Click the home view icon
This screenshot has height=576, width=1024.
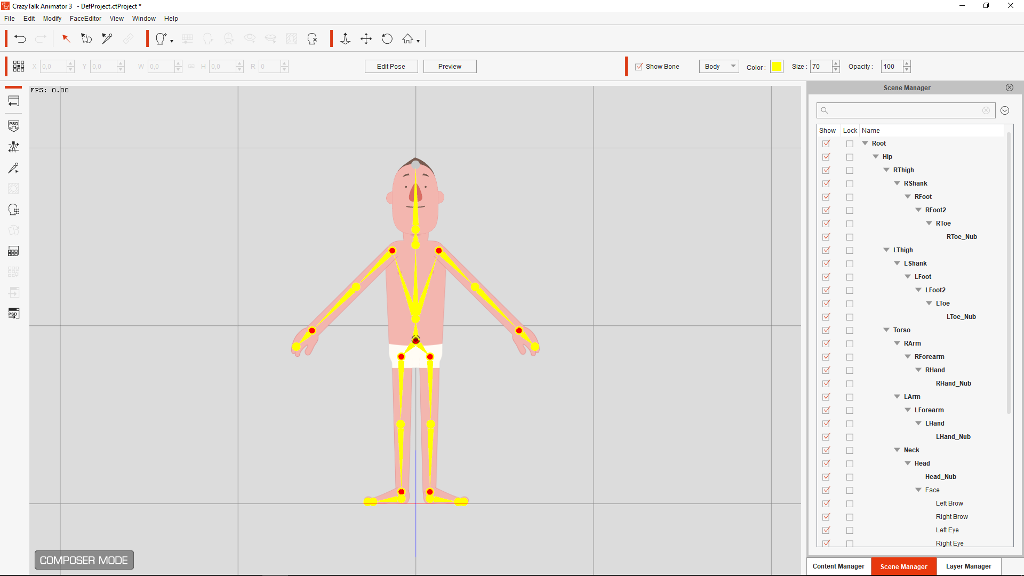[x=407, y=39]
